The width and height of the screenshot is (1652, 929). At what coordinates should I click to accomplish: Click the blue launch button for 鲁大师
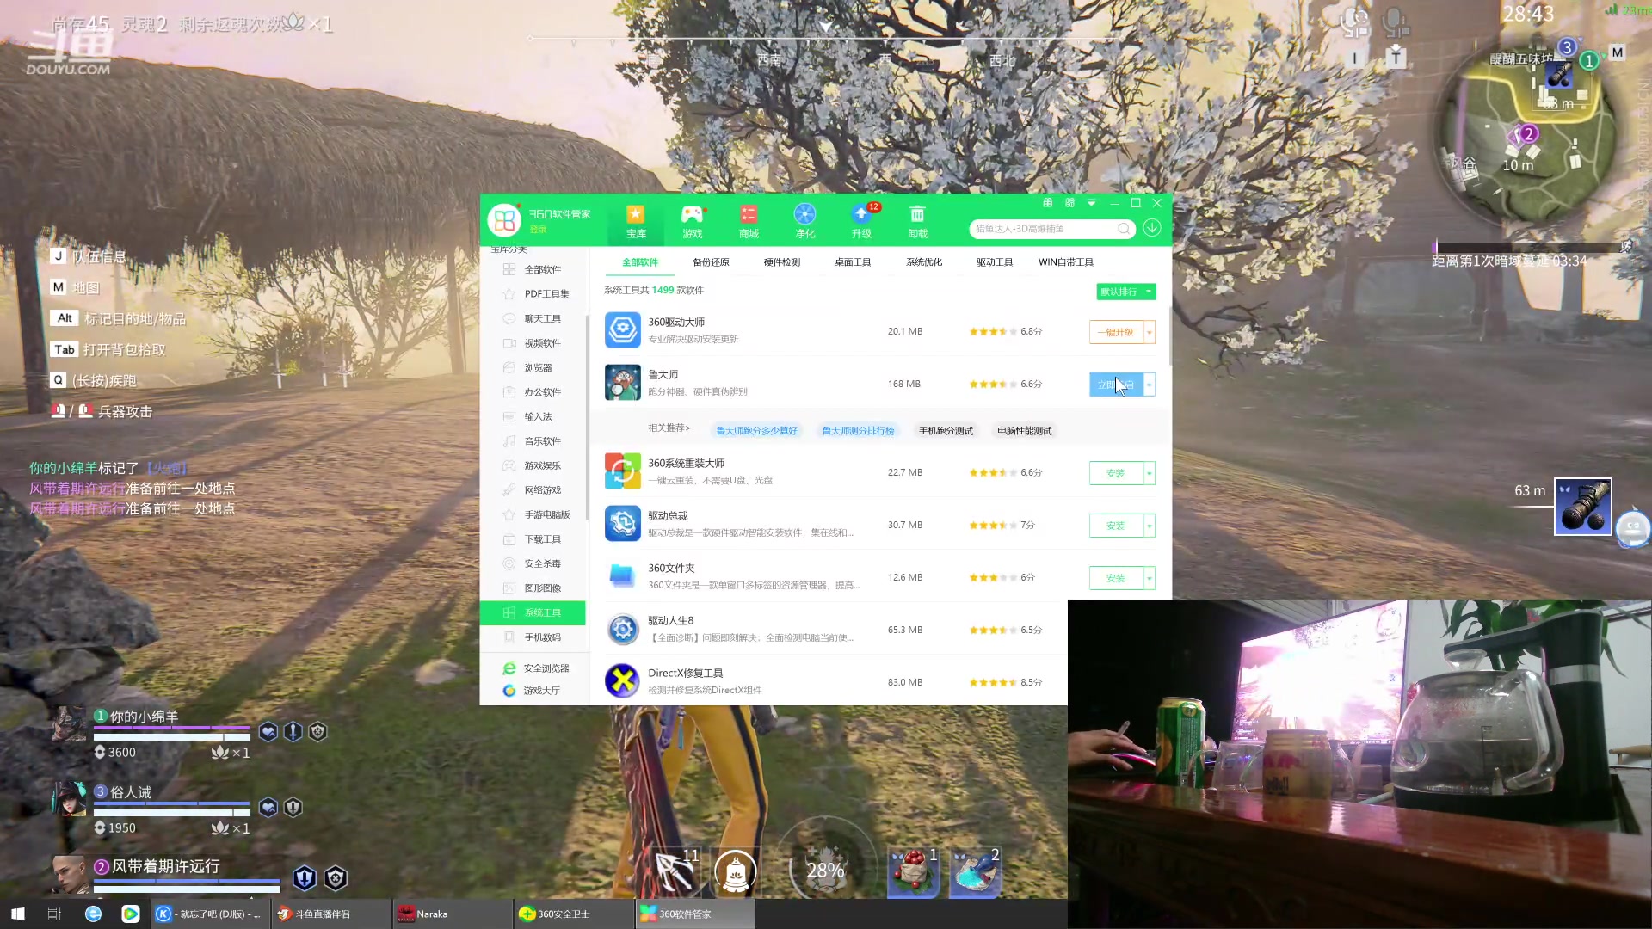[1116, 385]
